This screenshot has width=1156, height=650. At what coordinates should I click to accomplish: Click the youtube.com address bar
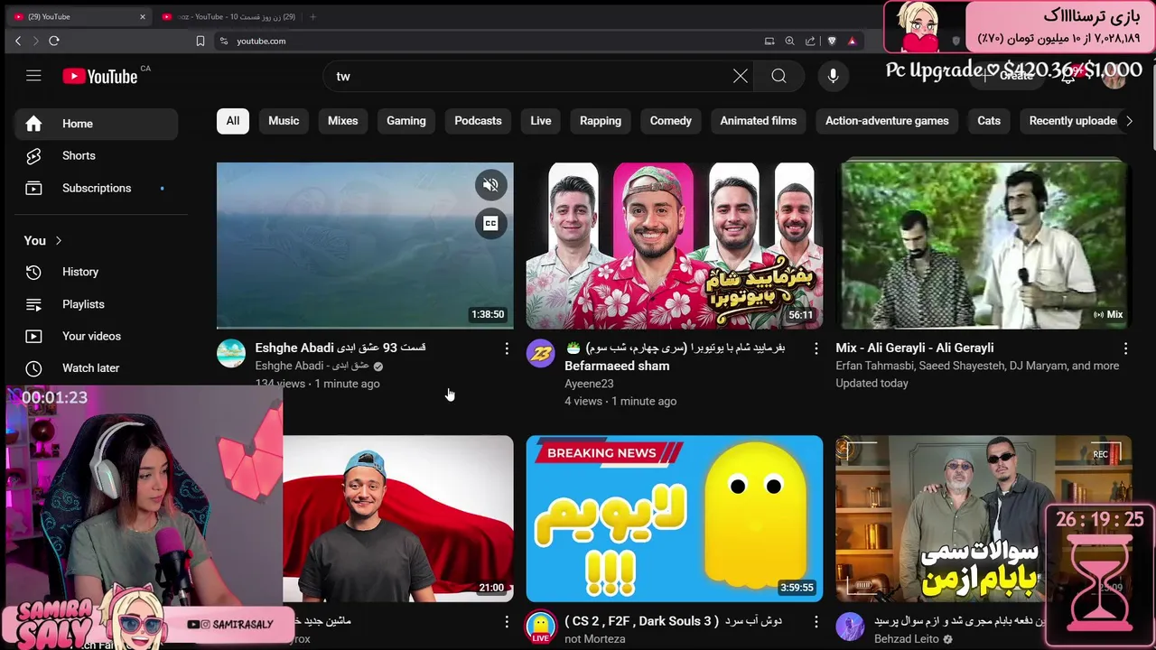(488, 41)
